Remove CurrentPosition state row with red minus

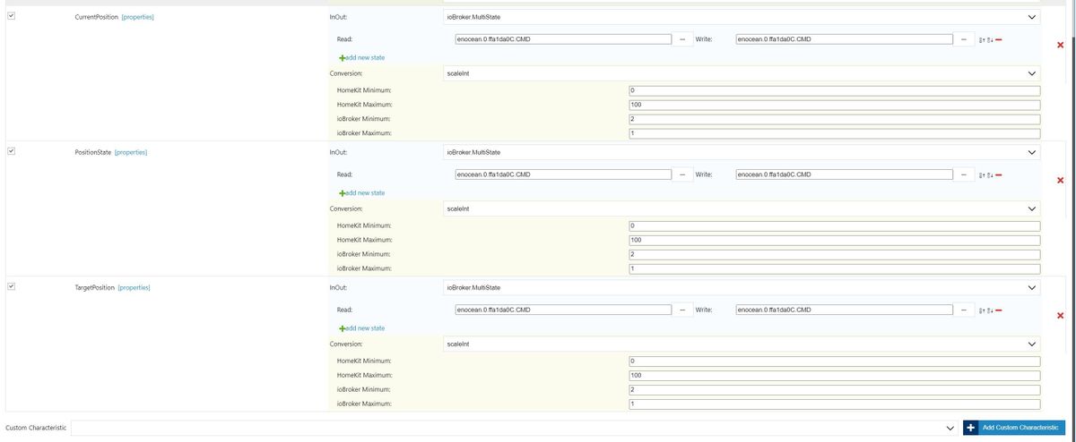998,38
